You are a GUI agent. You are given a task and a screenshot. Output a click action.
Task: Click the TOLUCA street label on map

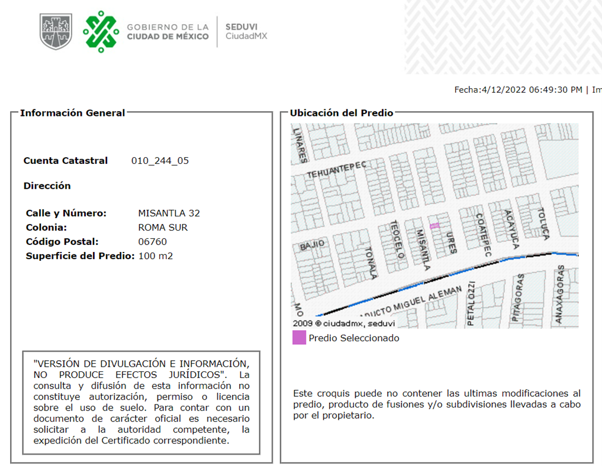(543, 224)
